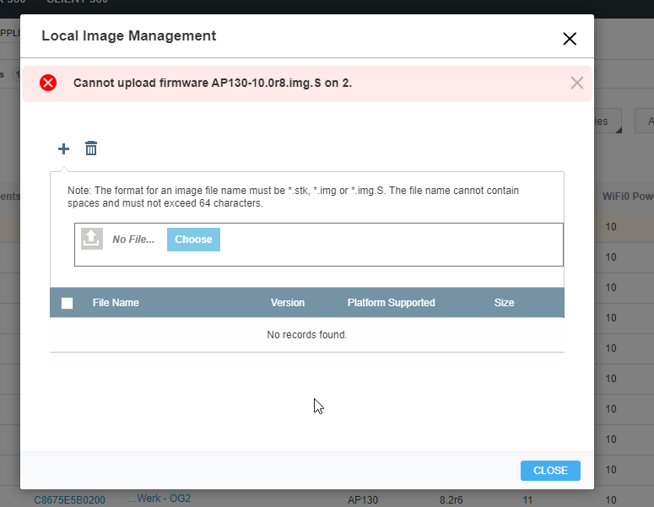
Task: Click the Platform Supported column header
Action: click(x=391, y=303)
